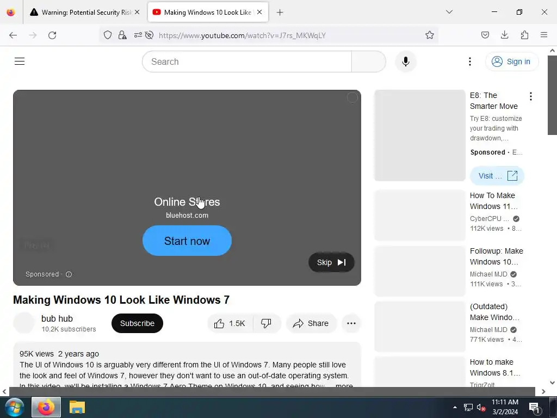The height and width of the screenshot is (418, 557).
Task: Click Start now ad button
Action: point(187,241)
